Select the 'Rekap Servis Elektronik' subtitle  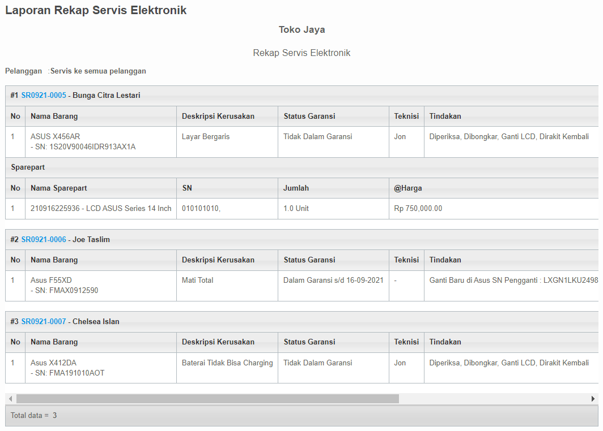click(x=301, y=53)
